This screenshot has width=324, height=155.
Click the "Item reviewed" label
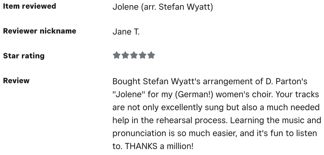pos(29,6)
